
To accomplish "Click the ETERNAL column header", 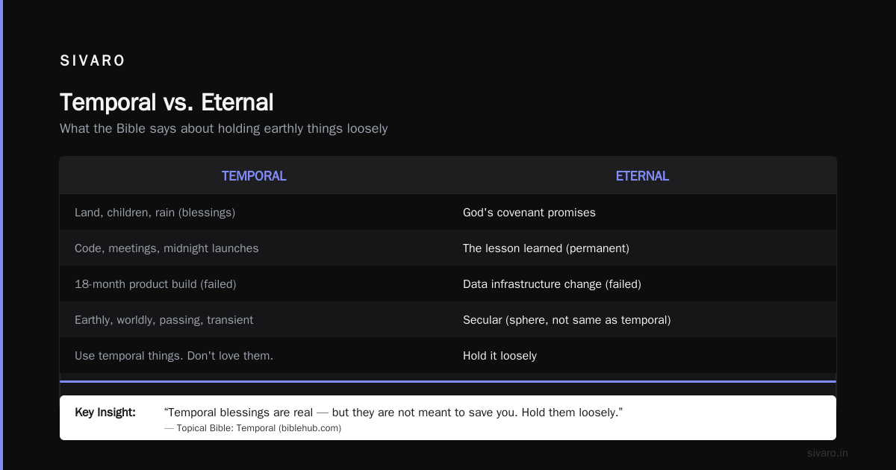I will pos(642,176).
